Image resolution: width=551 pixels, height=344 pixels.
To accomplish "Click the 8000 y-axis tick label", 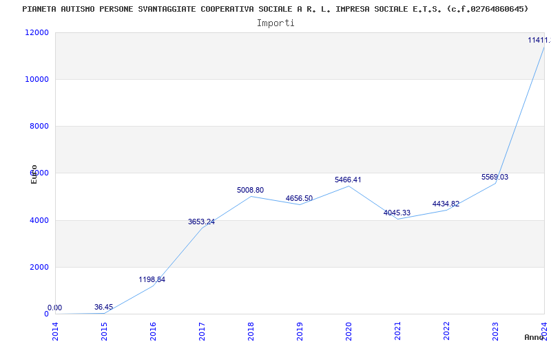I will coord(39,126).
